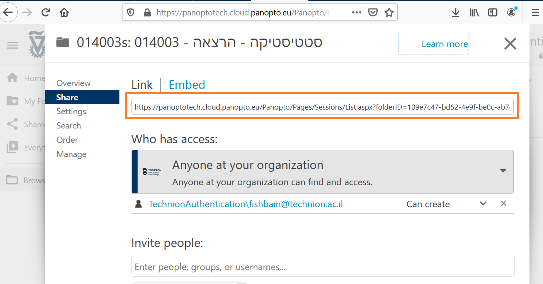Open the page actions three-dot menu
Image resolution: width=543 pixels, height=284 pixels.
357,13
